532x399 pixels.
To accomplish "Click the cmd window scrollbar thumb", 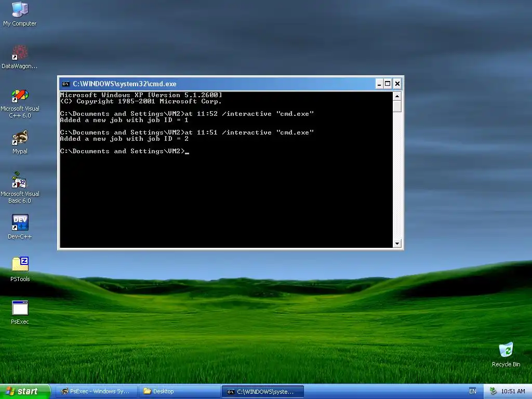I will [397, 106].
